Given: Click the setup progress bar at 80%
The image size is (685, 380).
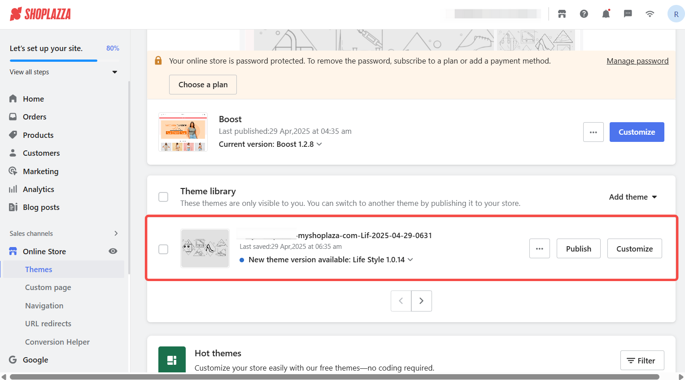Looking at the screenshot, I should tap(65, 60).
